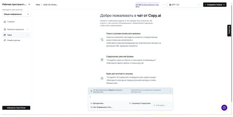This screenshot has height=117, width=233.
Task: Click the home icon beside Главная
Action: [5, 22]
